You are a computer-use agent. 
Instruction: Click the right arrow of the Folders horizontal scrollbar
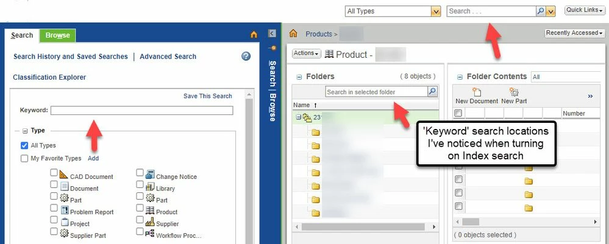pos(434,226)
